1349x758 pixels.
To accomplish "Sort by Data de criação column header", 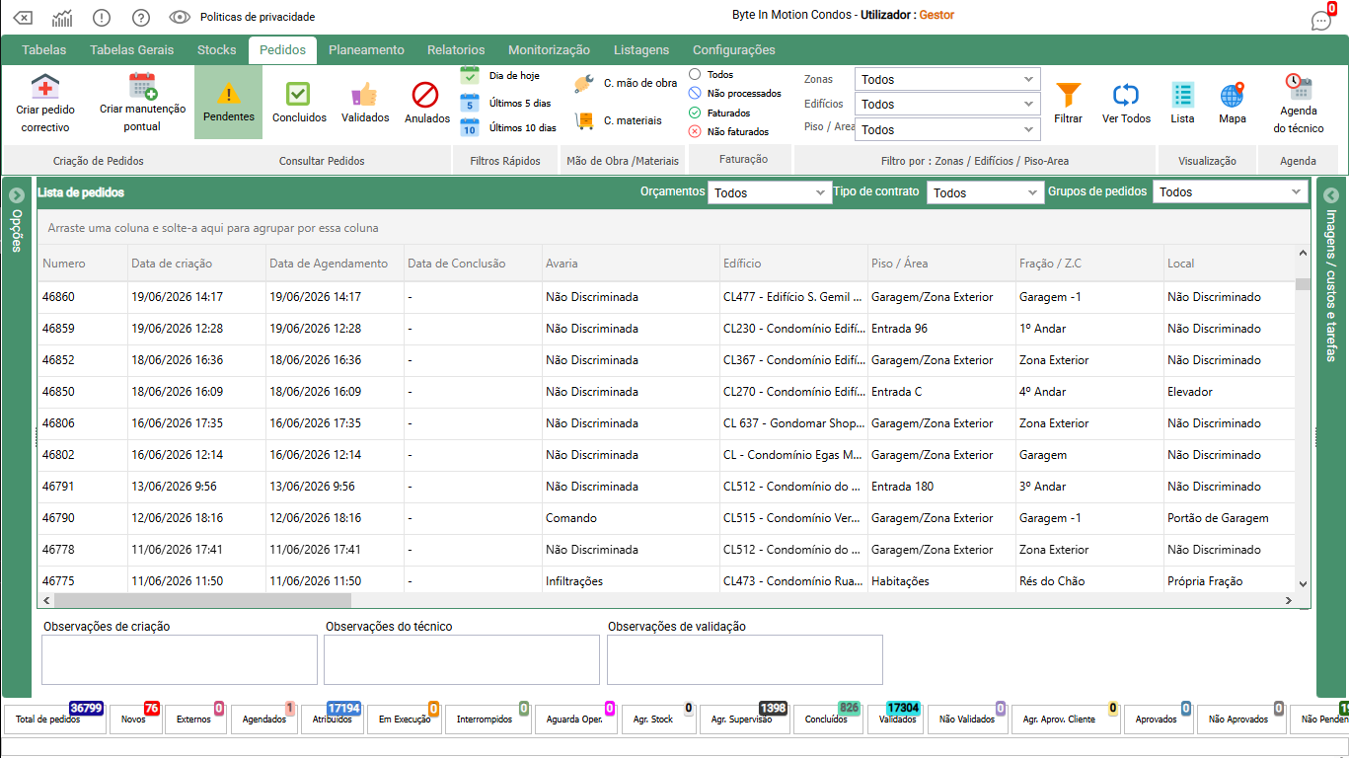I will [x=196, y=264].
